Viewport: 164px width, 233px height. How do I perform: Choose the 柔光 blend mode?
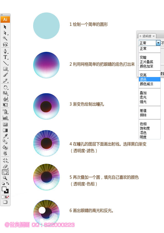(x=150, y=97)
